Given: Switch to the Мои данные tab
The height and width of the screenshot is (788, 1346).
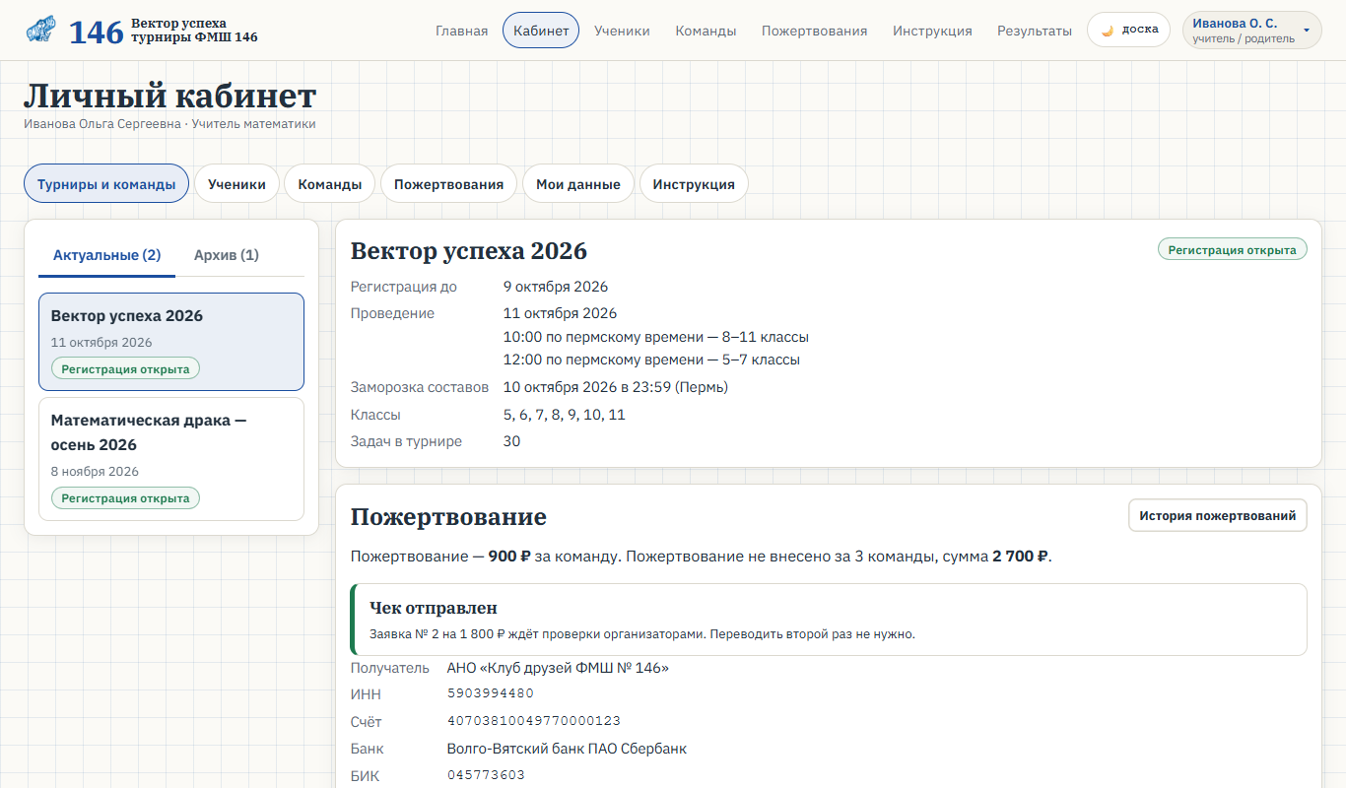Looking at the screenshot, I should [578, 184].
